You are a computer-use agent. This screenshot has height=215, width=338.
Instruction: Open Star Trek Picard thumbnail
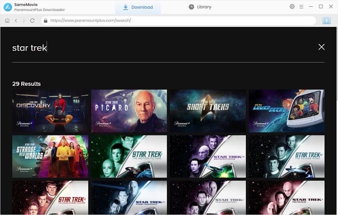[x=129, y=111]
